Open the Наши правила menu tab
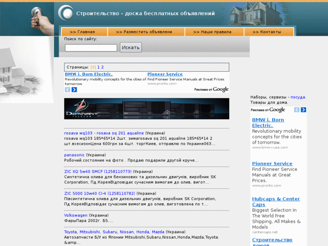This screenshot has height=246, width=328. [x=214, y=32]
